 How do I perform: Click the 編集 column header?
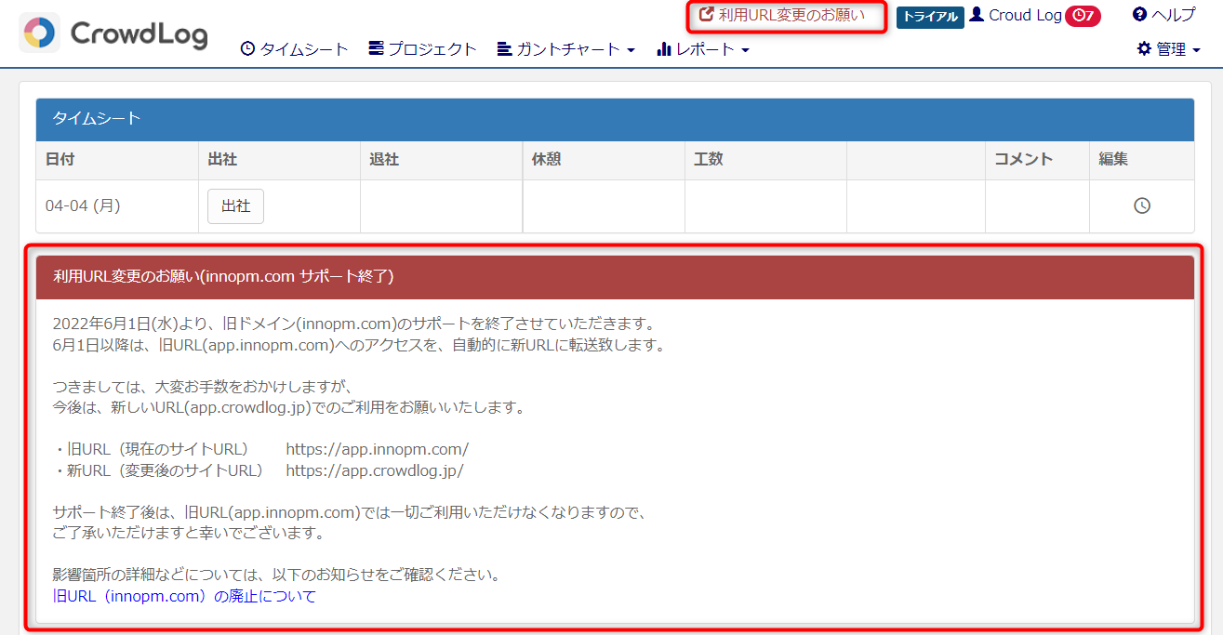click(1141, 160)
